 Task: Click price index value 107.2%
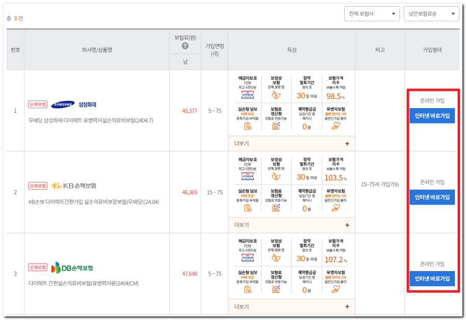coord(335,260)
